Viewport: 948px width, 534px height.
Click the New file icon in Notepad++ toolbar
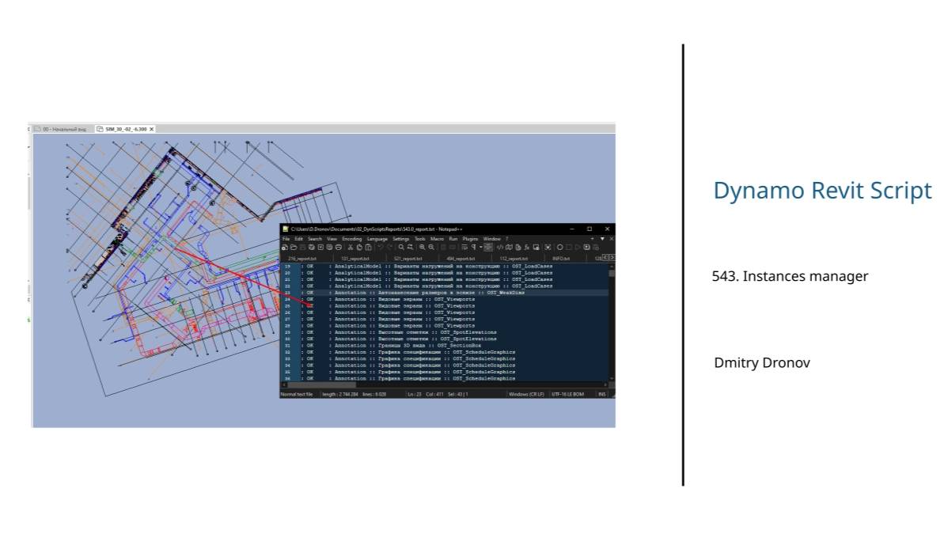pyautogui.click(x=285, y=248)
